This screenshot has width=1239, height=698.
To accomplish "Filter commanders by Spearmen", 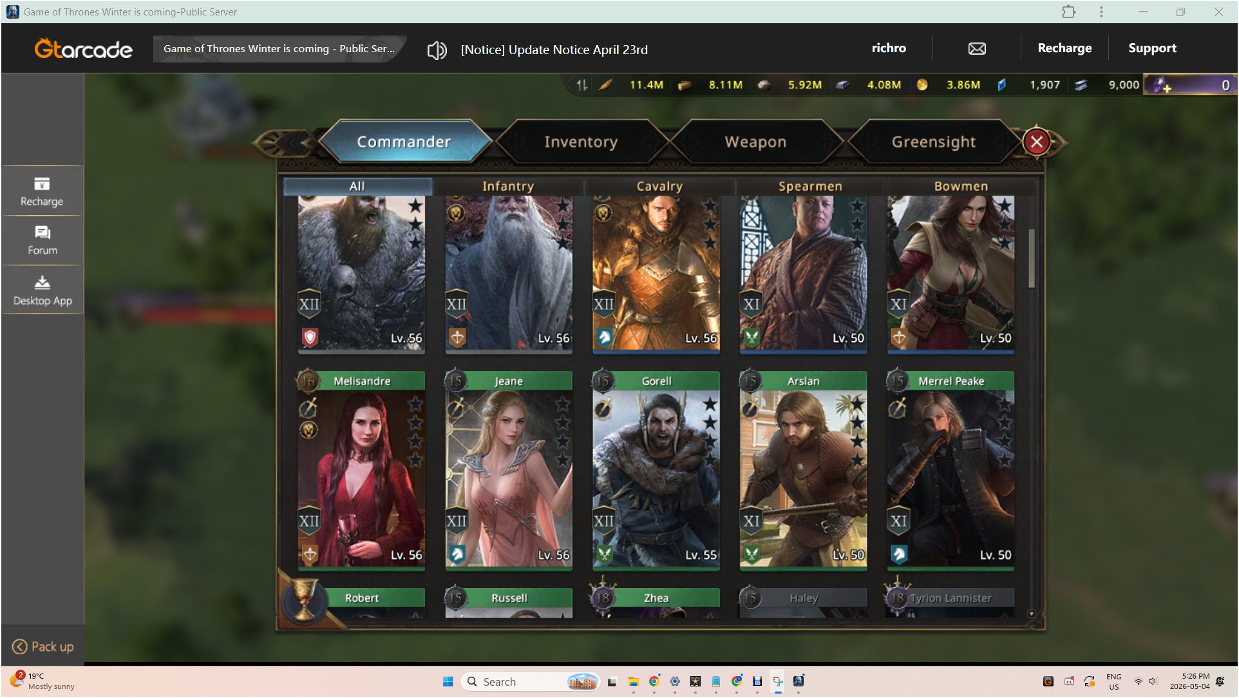I will coord(810,186).
